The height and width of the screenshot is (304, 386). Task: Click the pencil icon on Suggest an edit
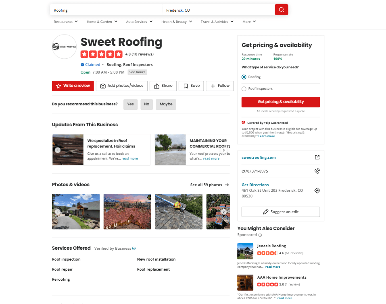click(266, 212)
